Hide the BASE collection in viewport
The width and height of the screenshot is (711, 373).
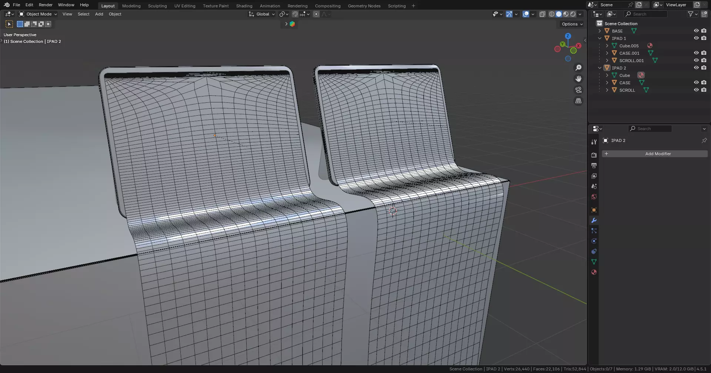point(696,31)
